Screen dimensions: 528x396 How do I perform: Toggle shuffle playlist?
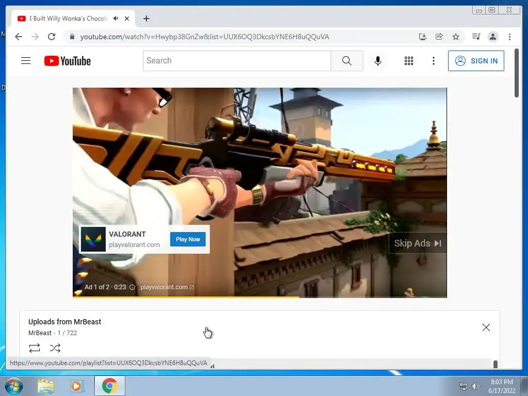55,348
